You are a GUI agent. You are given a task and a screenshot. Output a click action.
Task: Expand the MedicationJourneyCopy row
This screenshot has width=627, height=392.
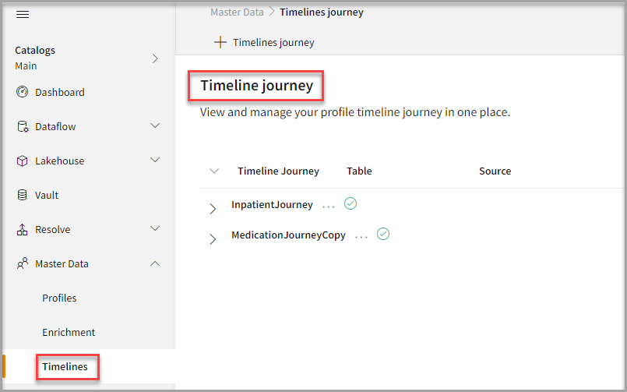[x=213, y=238]
